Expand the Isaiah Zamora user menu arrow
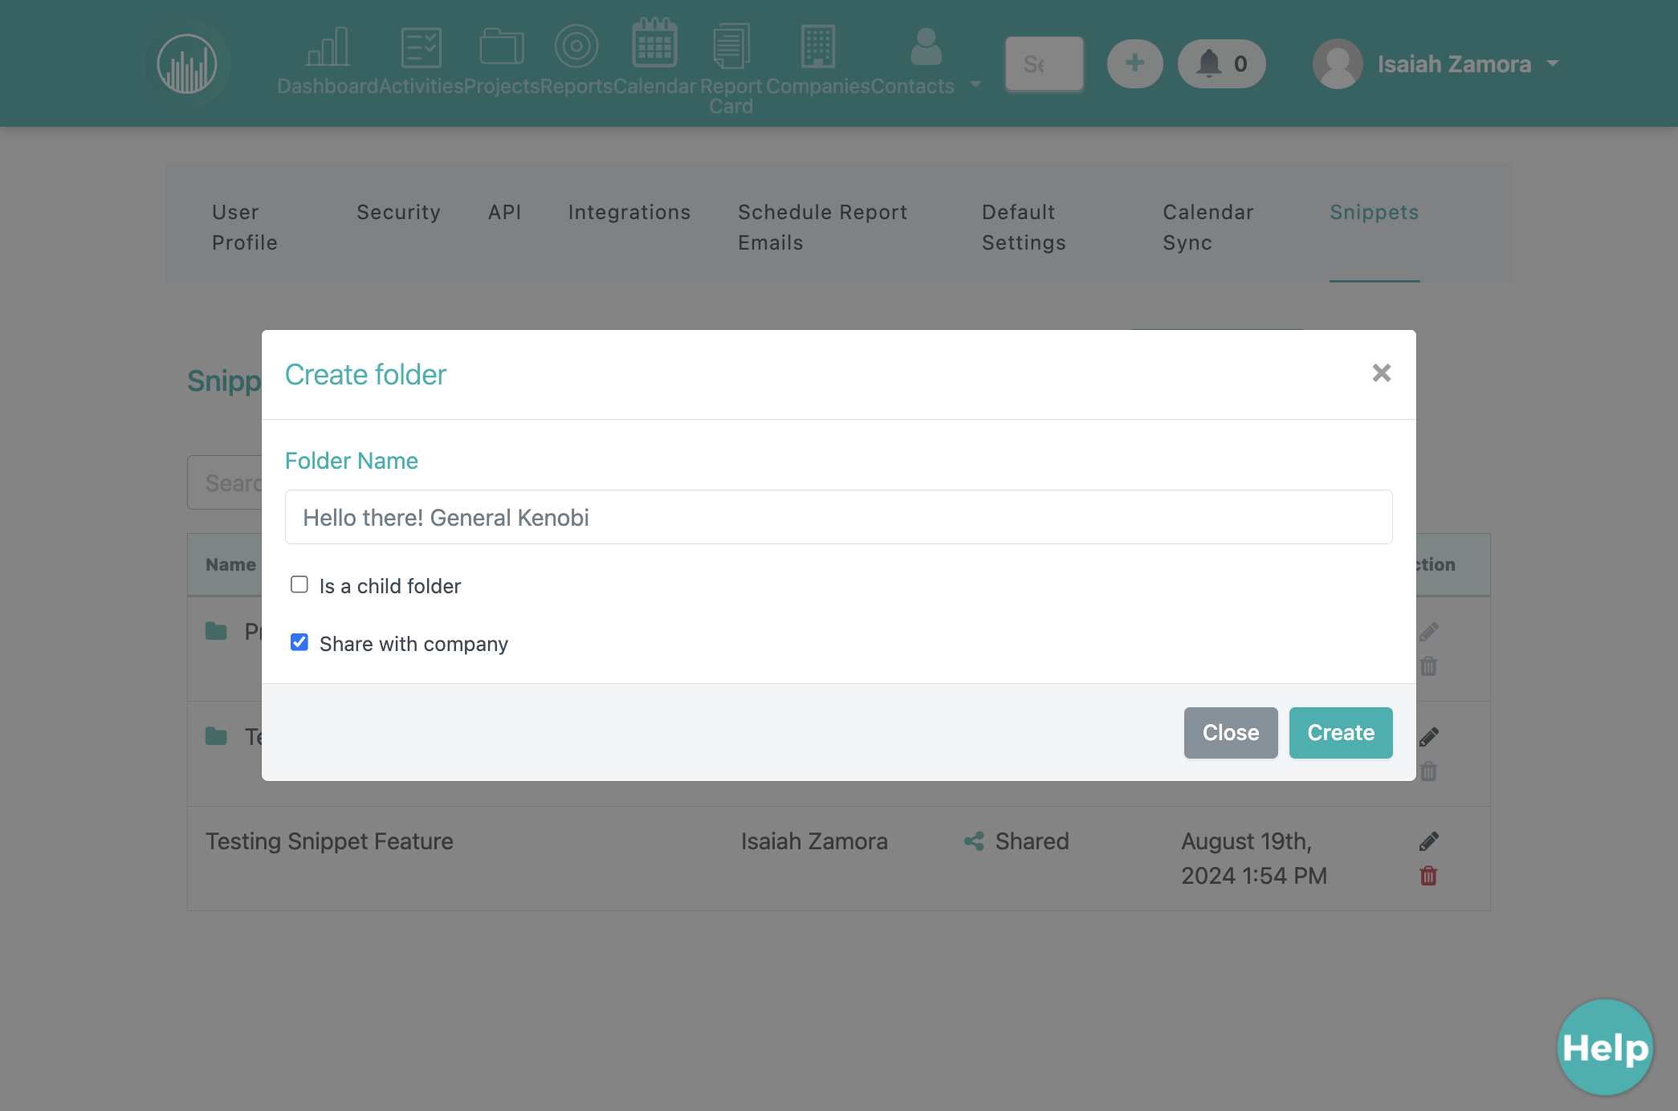This screenshot has width=1678, height=1111. (1553, 63)
